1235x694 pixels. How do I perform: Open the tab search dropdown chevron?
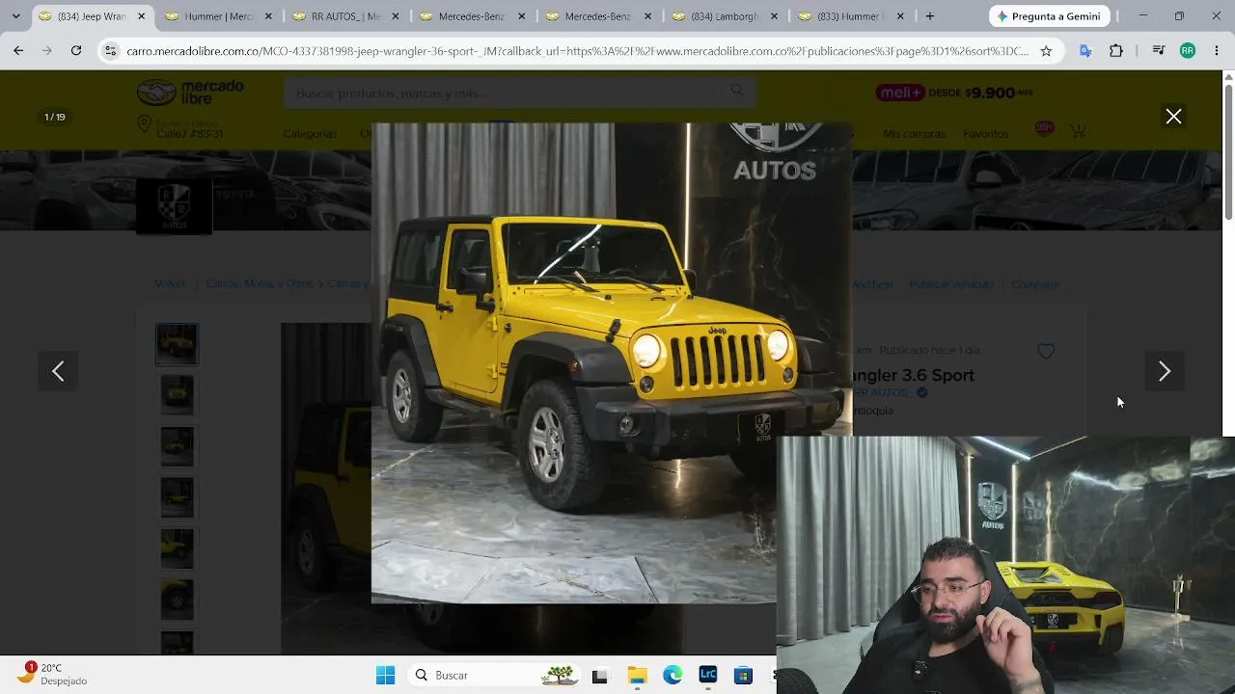click(x=15, y=16)
